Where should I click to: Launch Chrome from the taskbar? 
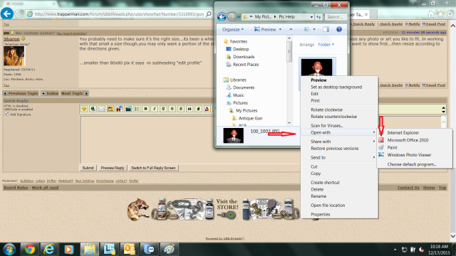coord(30,250)
